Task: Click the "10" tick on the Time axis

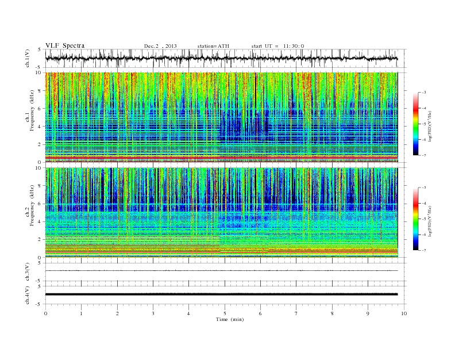Action: [x=404, y=313]
